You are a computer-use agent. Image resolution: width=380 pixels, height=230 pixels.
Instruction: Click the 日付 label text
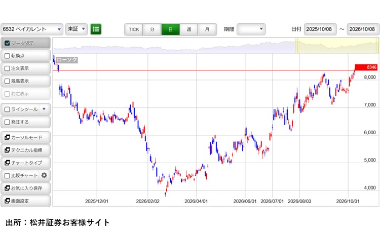point(296,29)
